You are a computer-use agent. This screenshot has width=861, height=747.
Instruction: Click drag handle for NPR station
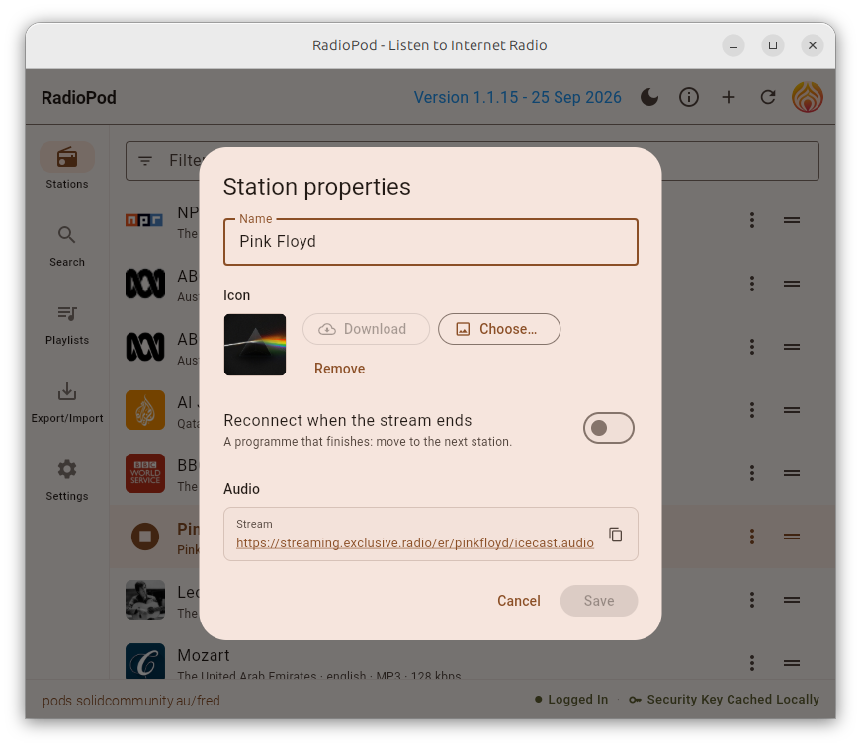791,220
